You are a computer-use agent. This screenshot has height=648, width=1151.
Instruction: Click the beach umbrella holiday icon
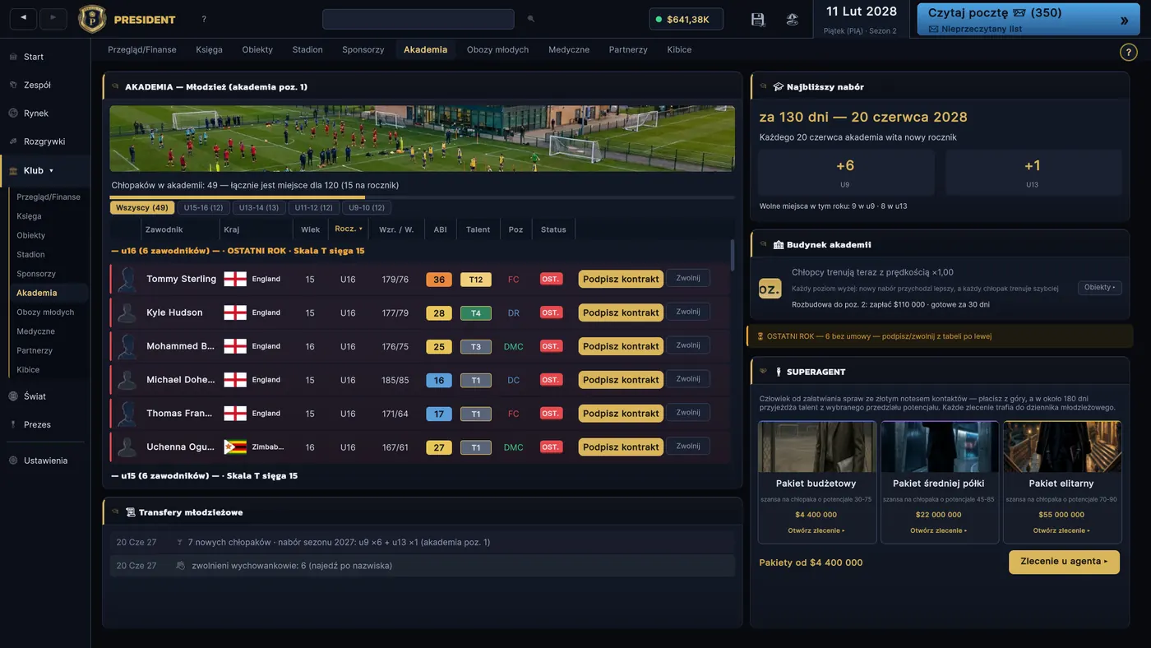(793, 19)
